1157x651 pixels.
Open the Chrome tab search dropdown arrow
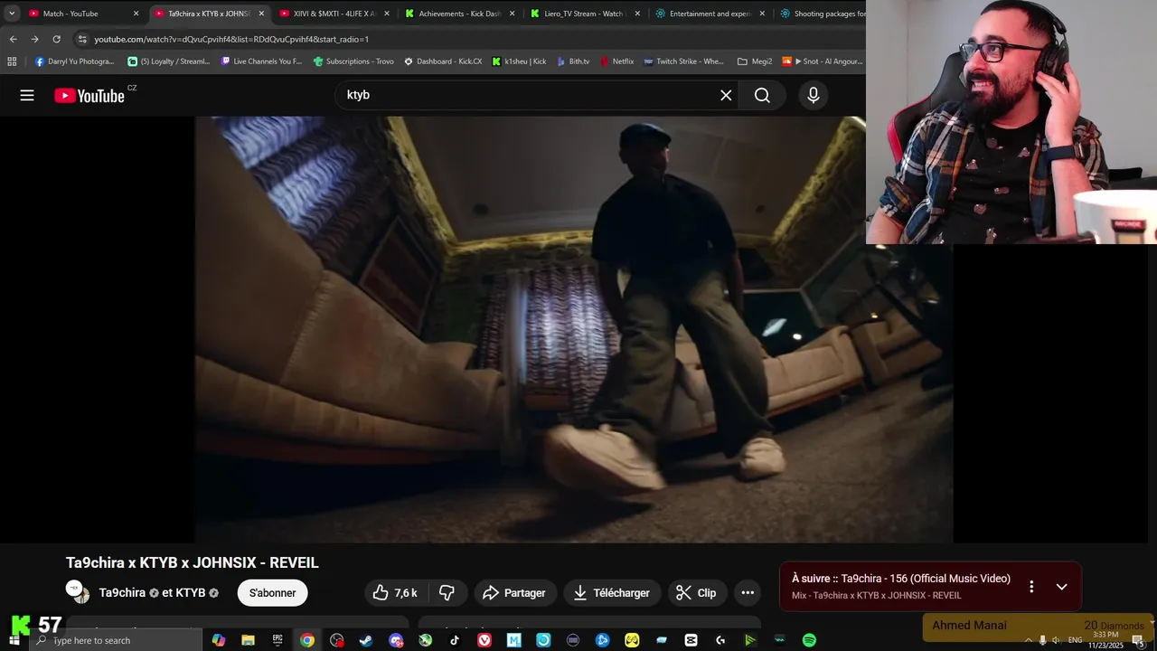[12, 14]
